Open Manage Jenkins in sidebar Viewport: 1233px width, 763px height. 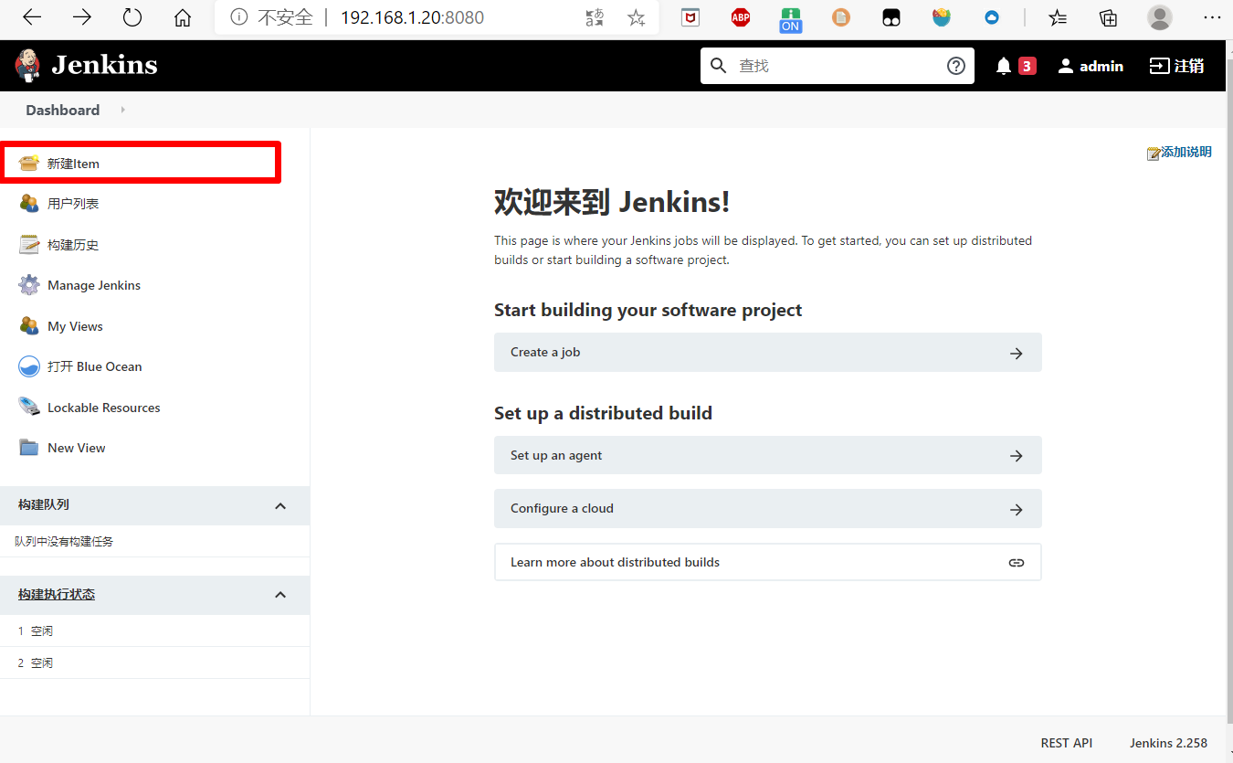(x=94, y=285)
